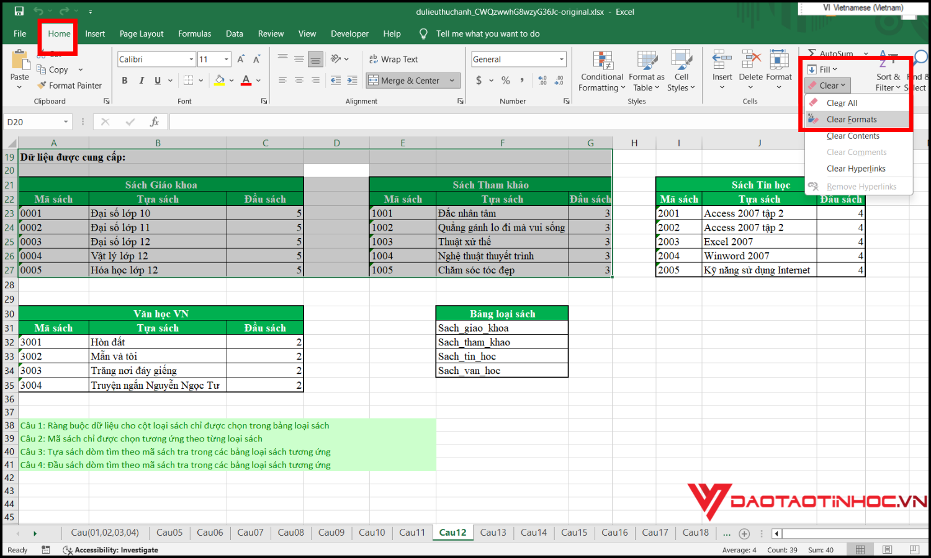931x558 pixels.
Task: Select the Format Painter tool
Action: pyautogui.click(x=69, y=86)
